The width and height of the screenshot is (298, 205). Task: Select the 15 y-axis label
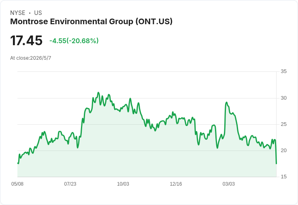click(283, 177)
